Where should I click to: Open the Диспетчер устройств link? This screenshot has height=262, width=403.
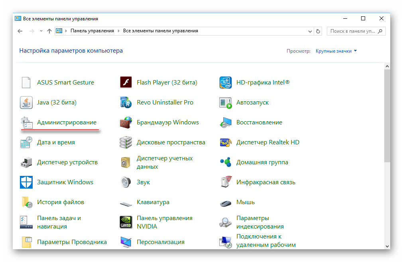[x=67, y=162]
